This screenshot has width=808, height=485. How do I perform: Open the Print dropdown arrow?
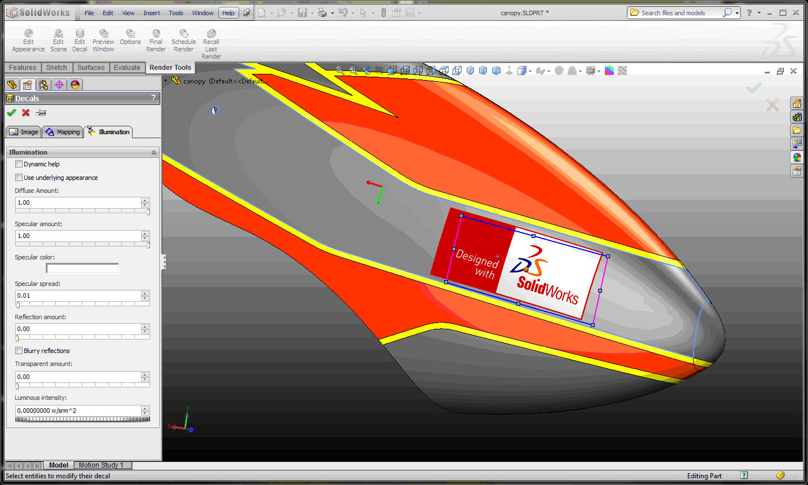(332, 13)
